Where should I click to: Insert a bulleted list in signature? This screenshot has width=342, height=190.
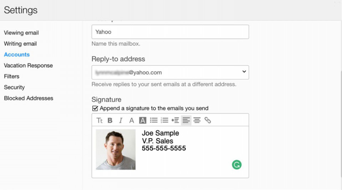point(154,120)
